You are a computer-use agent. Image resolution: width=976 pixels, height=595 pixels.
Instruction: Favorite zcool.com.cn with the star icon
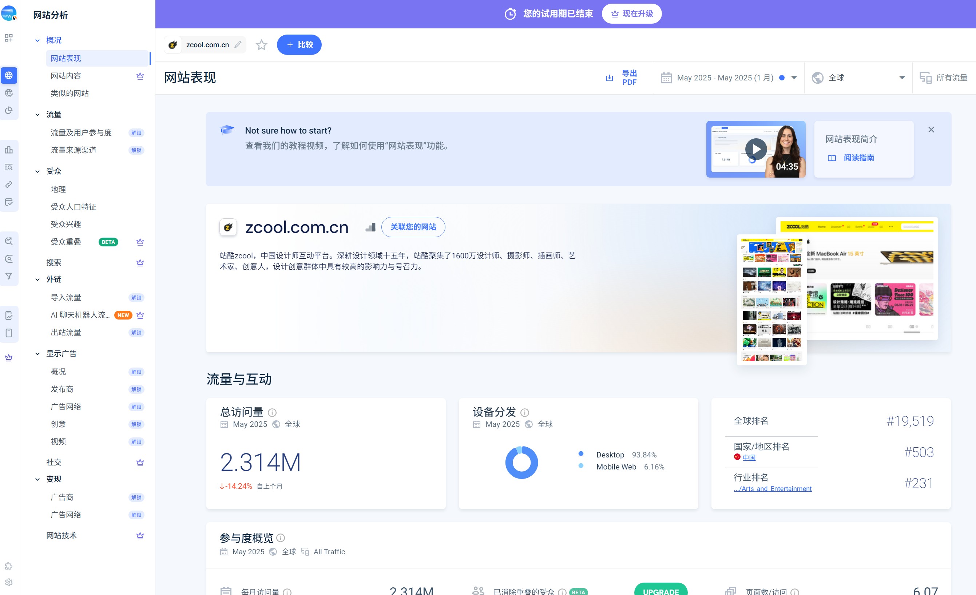[261, 45]
